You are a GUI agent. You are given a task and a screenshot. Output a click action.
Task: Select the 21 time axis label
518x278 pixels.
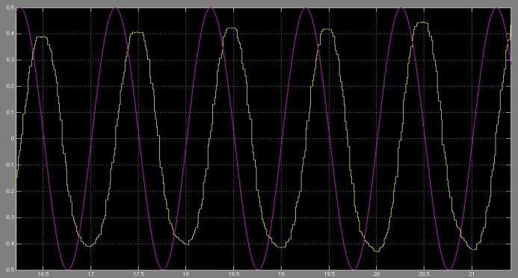pos(472,274)
